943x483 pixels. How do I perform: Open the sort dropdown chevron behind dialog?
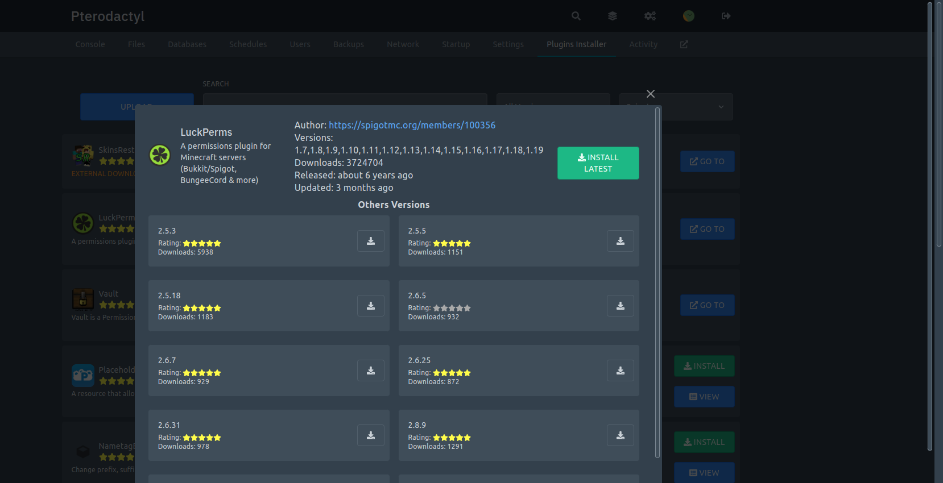tap(721, 107)
